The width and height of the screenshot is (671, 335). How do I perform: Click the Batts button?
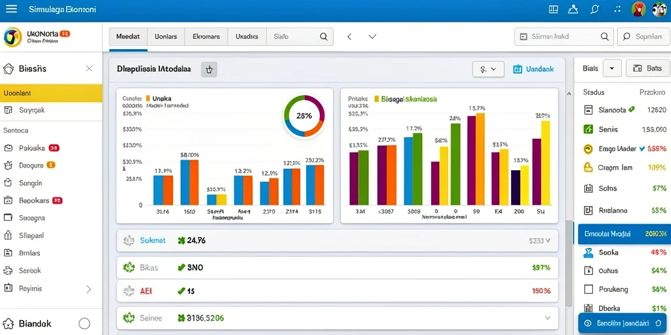point(647,68)
